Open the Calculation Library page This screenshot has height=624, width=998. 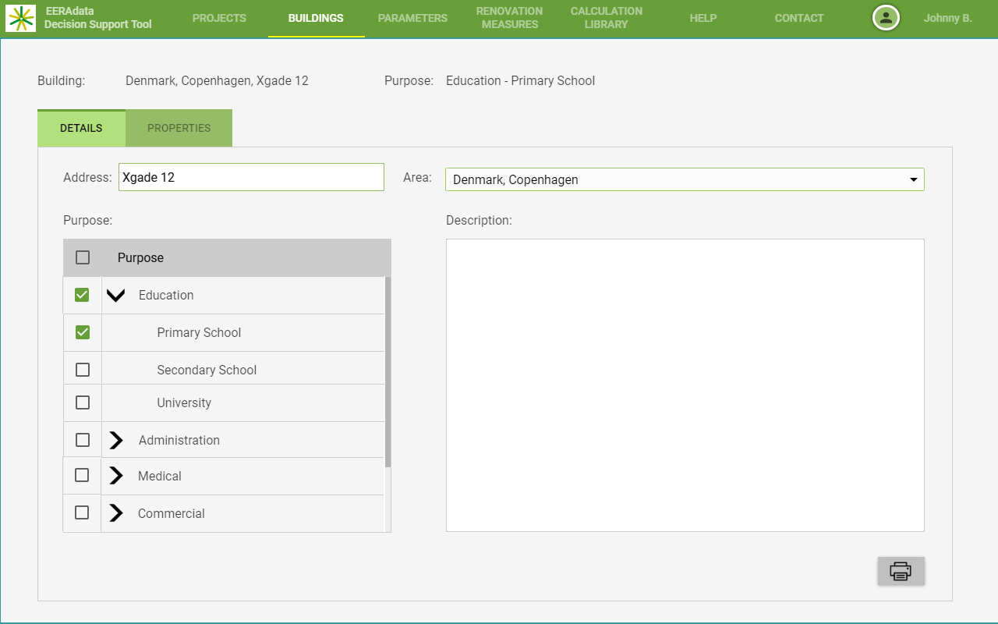(606, 18)
